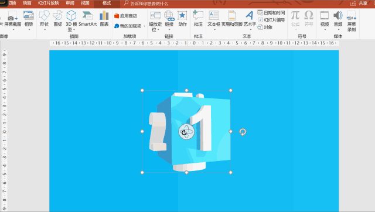Viewport: 375px width, 212px height.
Task: Click the 3D rotate control on model
Action: click(186, 132)
